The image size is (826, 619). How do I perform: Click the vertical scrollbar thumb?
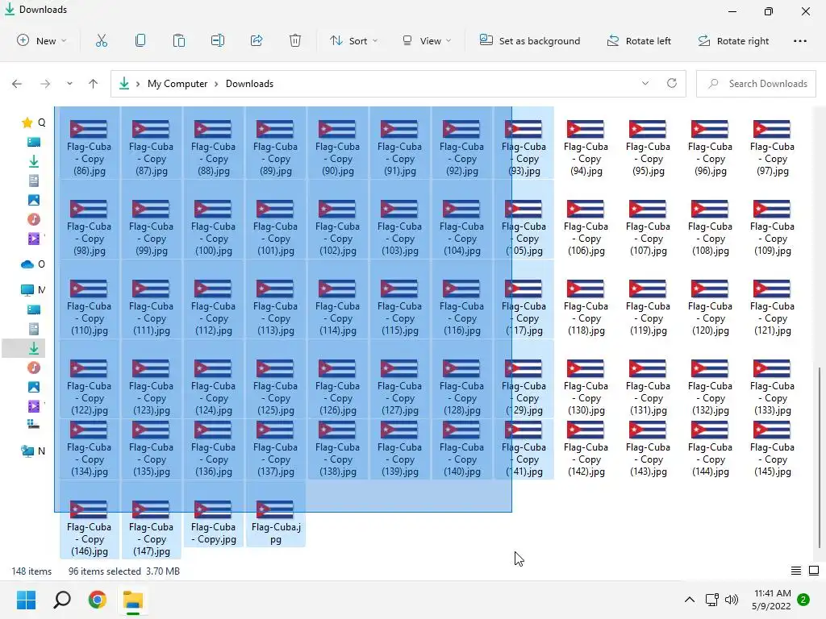[820, 458]
